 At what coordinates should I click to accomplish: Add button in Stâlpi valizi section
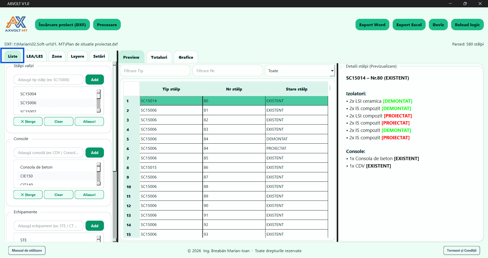pyautogui.click(x=95, y=80)
